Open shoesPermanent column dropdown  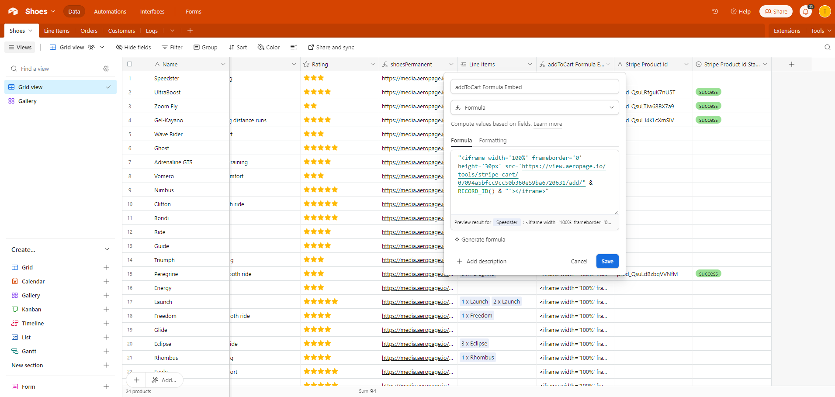(x=451, y=64)
